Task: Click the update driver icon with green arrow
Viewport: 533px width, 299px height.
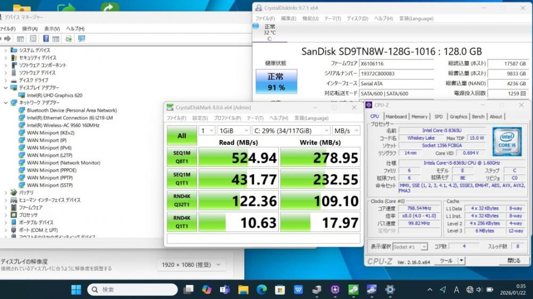Action: click(69, 39)
